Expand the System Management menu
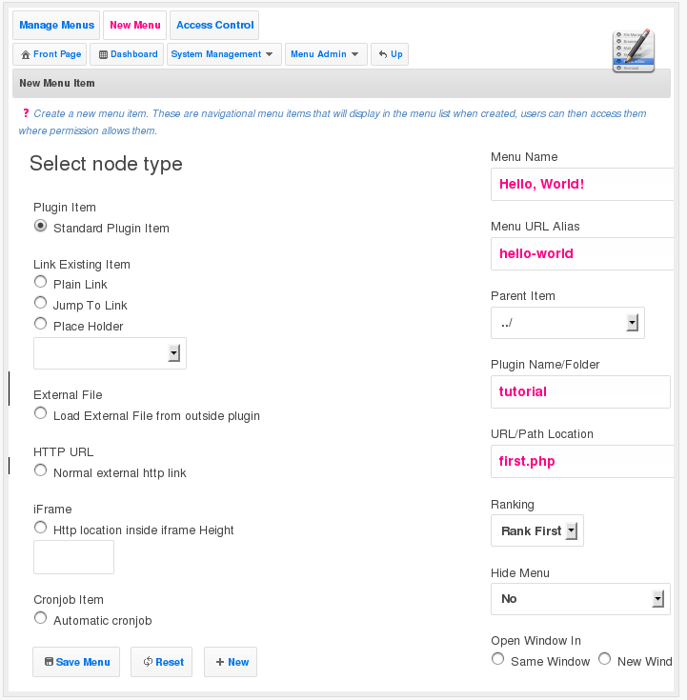The width and height of the screenshot is (687, 700). [224, 54]
